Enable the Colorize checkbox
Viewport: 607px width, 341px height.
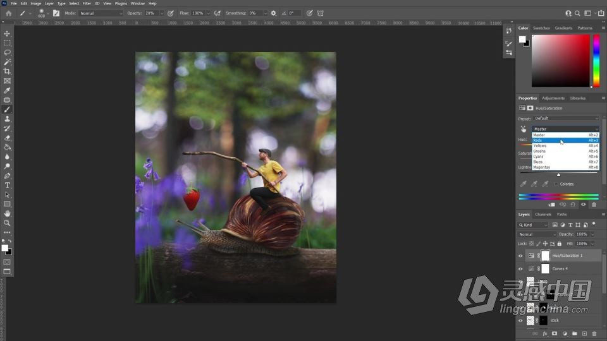tap(556, 184)
